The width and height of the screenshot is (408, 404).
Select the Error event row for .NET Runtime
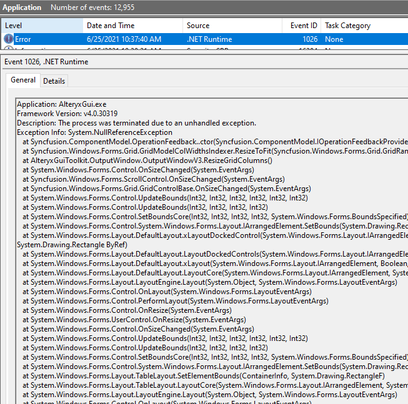tap(204, 39)
